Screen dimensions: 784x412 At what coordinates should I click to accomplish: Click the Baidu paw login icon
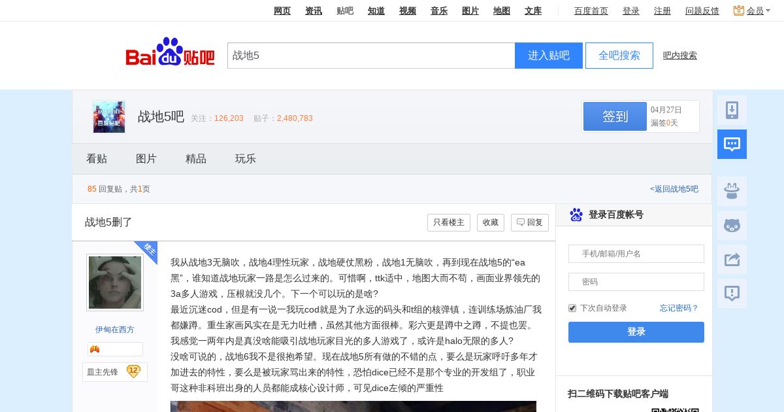point(576,215)
